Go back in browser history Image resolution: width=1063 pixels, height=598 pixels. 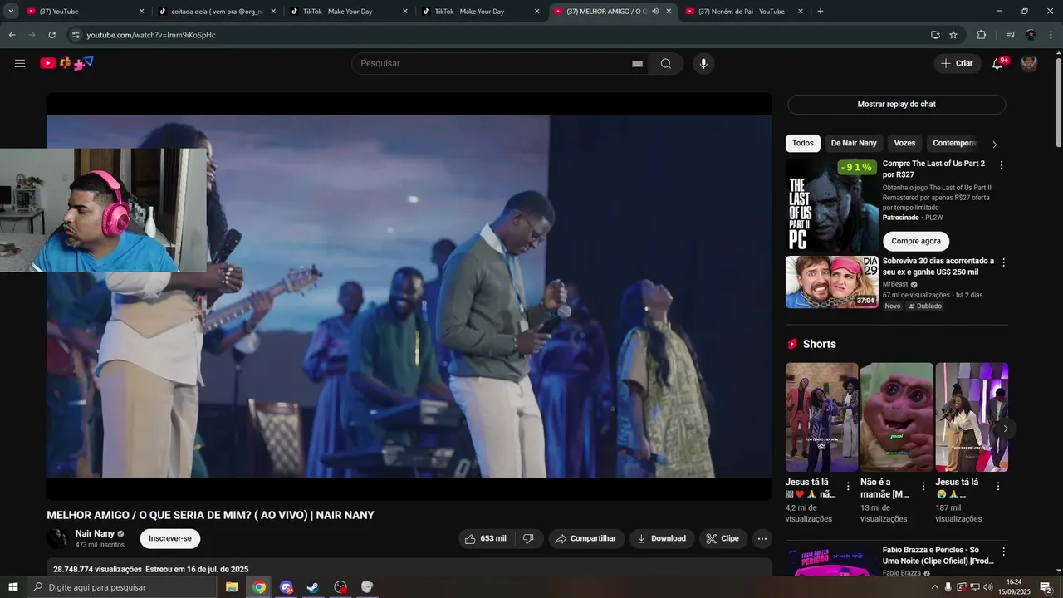coord(12,35)
